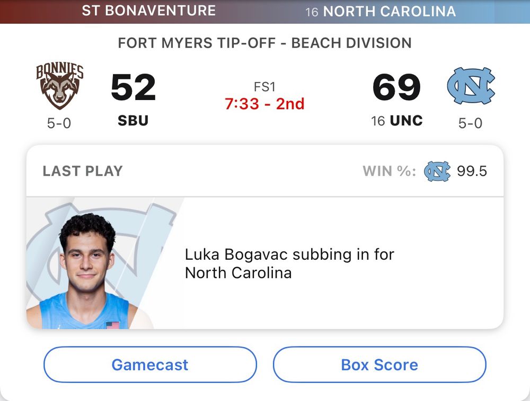Switch to the ST BONAVENTURE tab
This screenshot has width=530, height=401.
click(149, 10)
